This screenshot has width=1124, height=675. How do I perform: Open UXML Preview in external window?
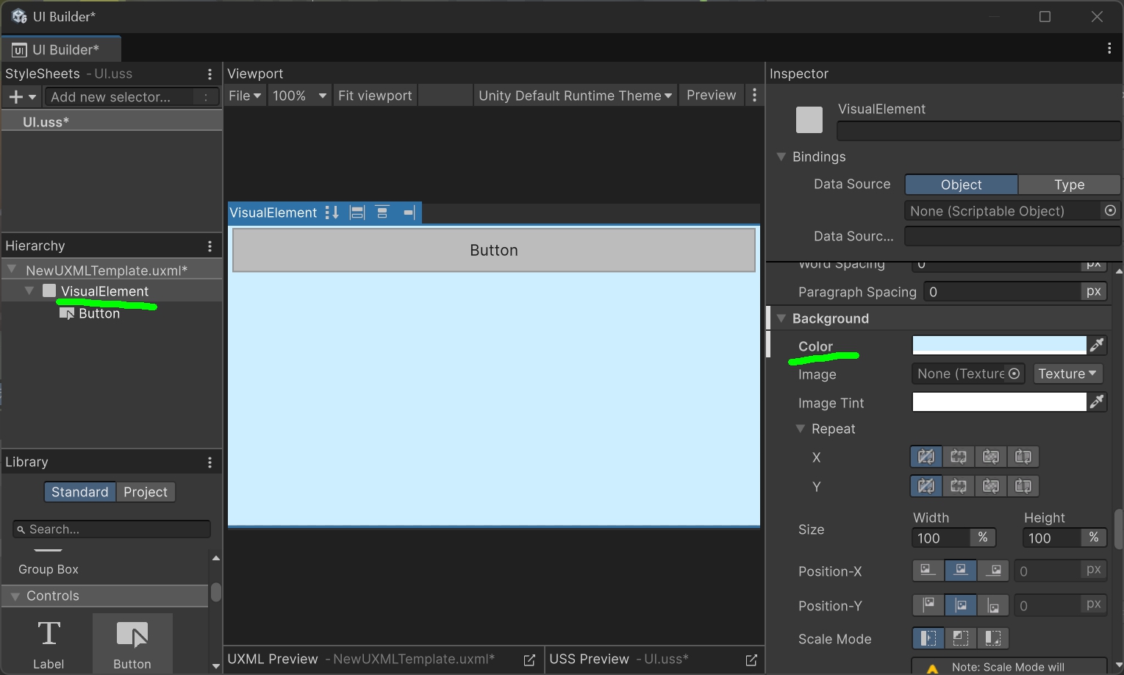[x=529, y=660]
